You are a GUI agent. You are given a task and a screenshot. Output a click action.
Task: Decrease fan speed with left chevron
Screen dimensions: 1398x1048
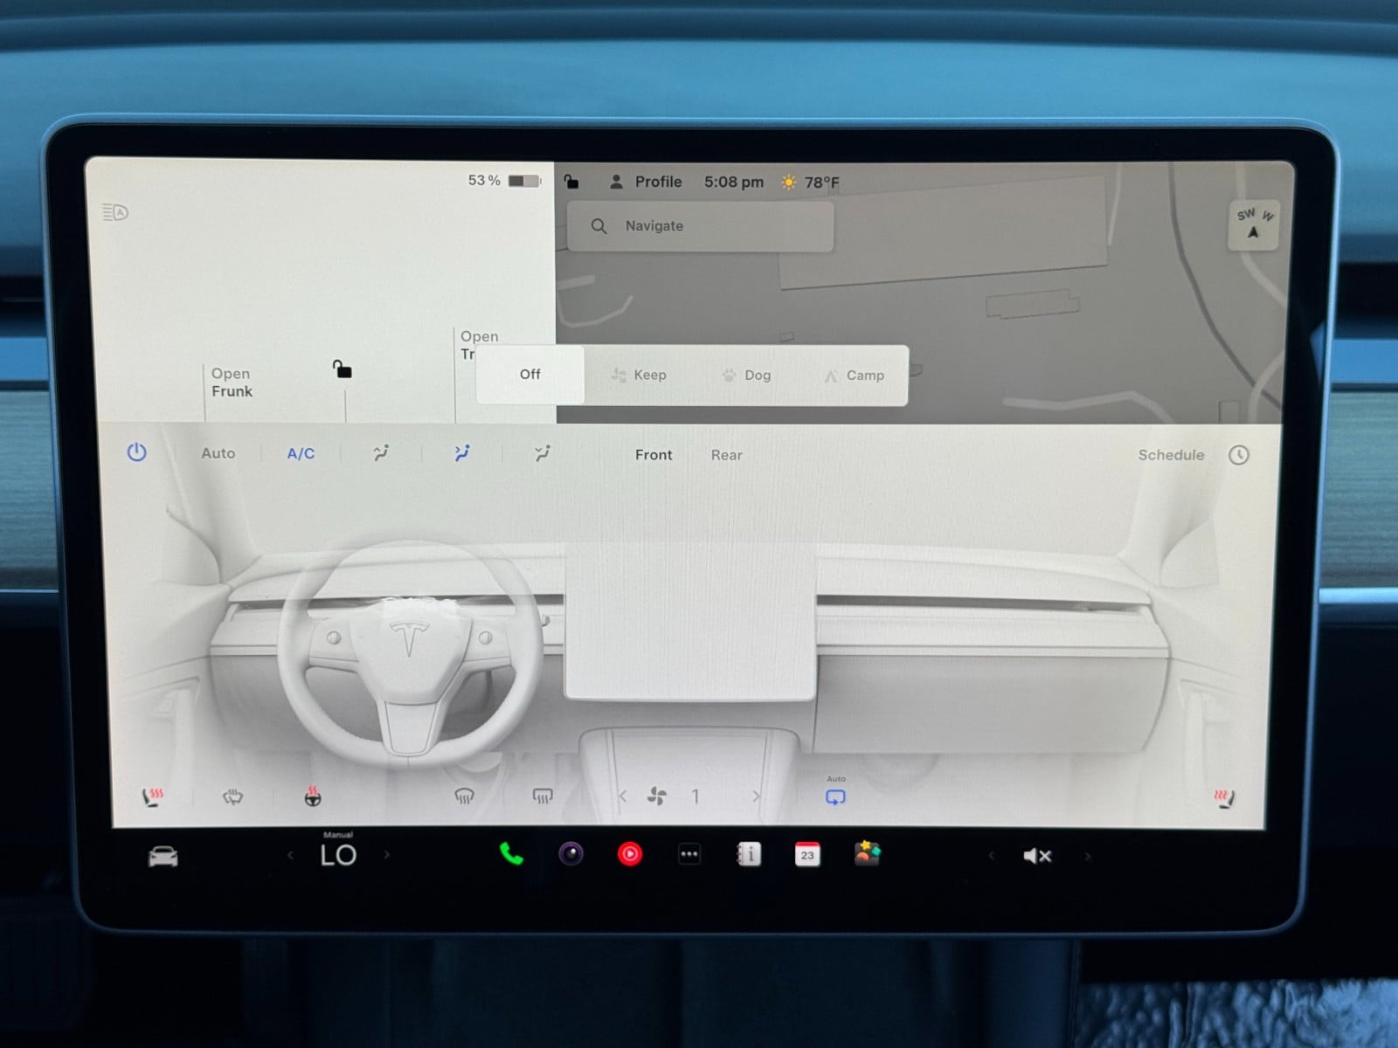(x=622, y=796)
